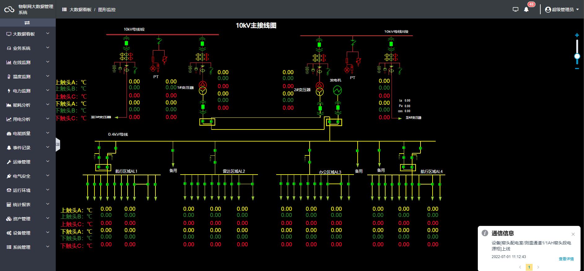The image size is (584, 271).
Task: Open the 系统管理 menu item
Action: coord(28,247)
